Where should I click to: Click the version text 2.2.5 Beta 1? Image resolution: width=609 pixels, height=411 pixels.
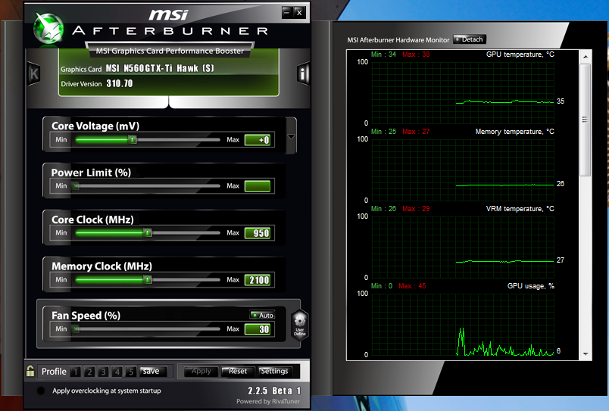tap(274, 391)
